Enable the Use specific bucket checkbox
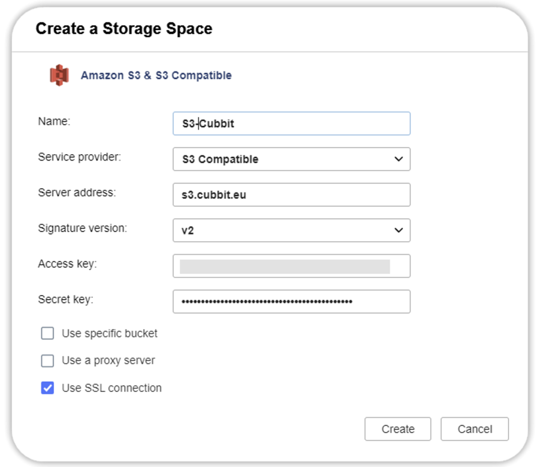The width and height of the screenshot is (539, 467). (47, 333)
